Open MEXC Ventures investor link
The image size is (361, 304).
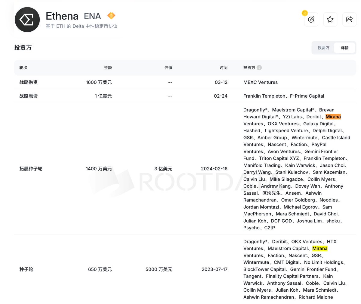click(x=261, y=82)
